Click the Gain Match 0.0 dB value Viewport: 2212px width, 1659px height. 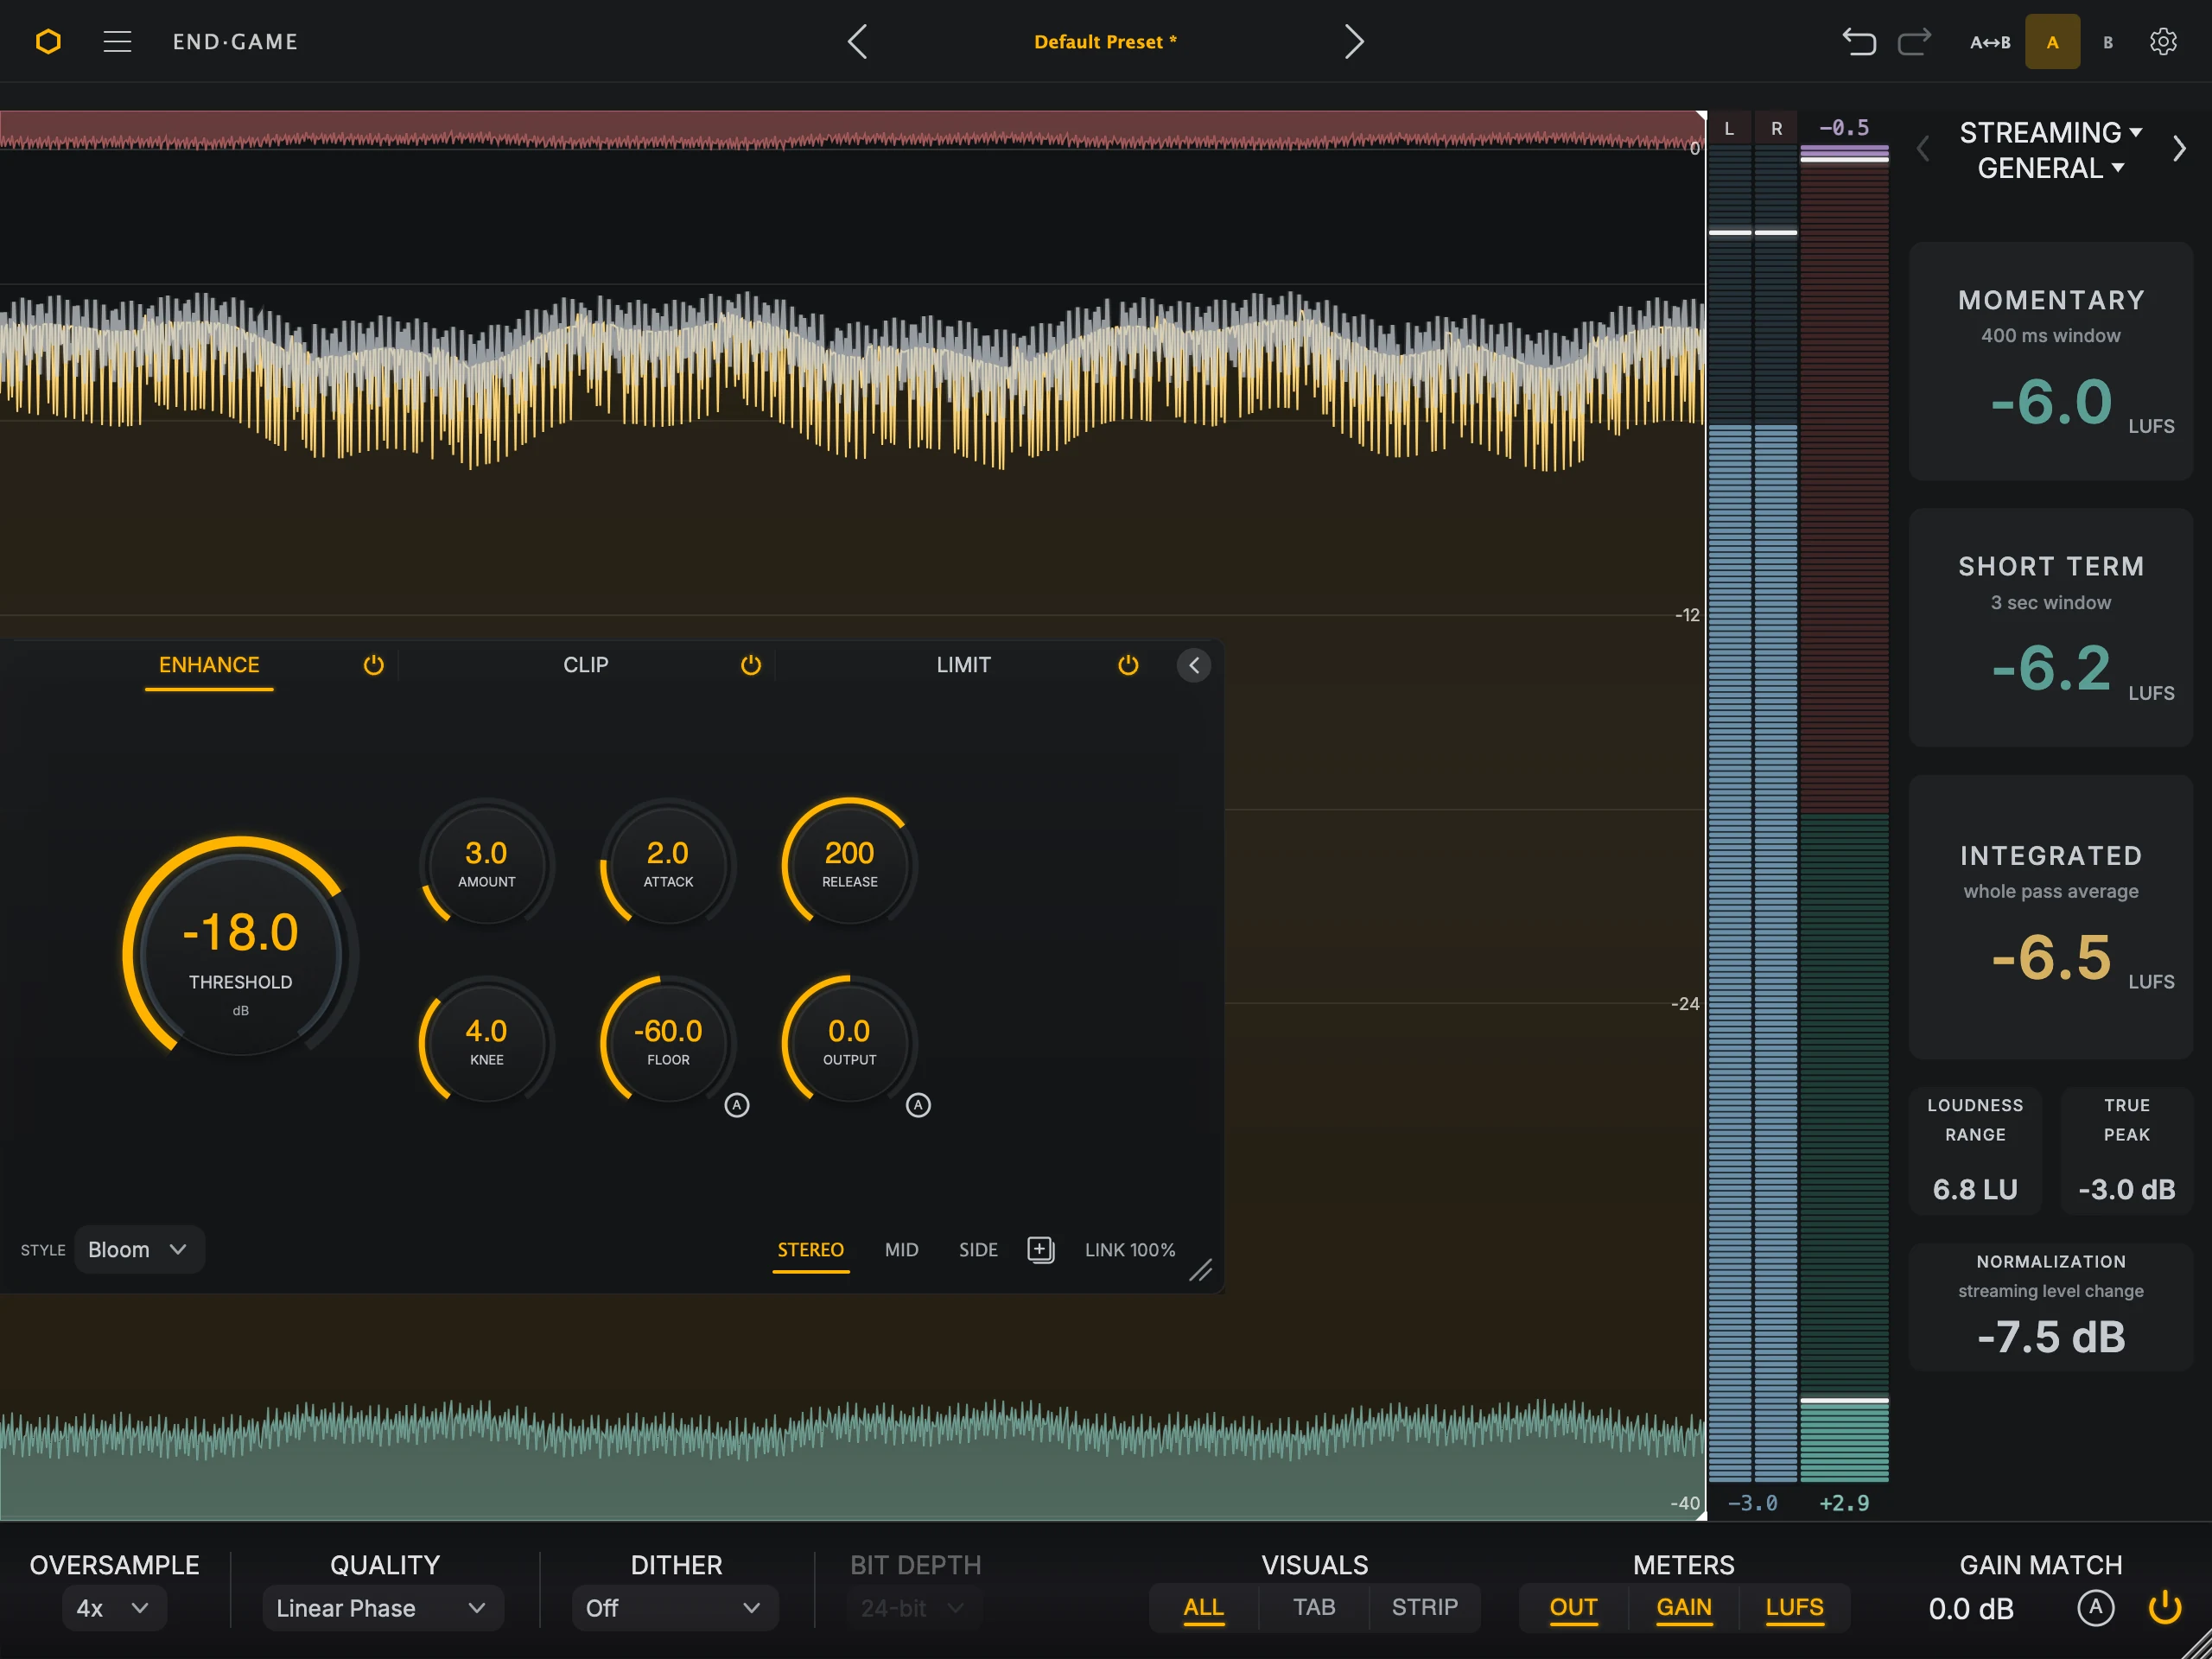tap(1971, 1609)
